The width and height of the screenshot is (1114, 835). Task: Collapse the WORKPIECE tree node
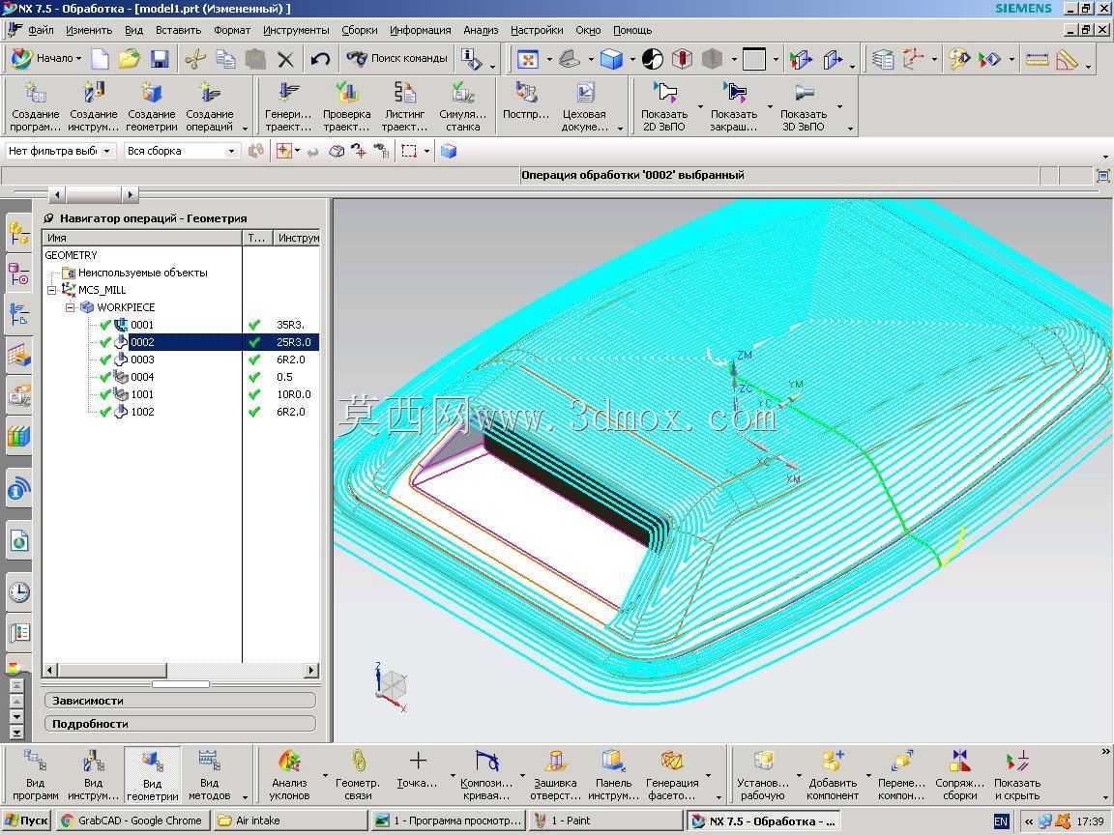pyautogui.click(x=70, y=307)
